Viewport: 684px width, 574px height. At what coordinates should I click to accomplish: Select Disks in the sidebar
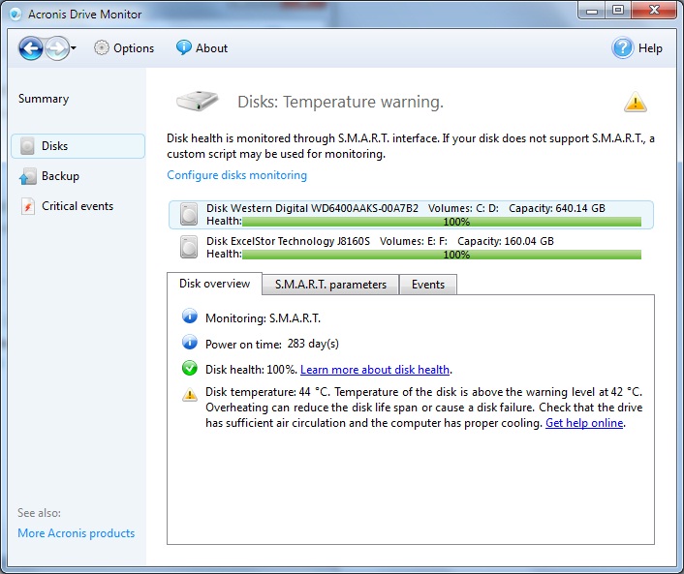tap(78, 146)
